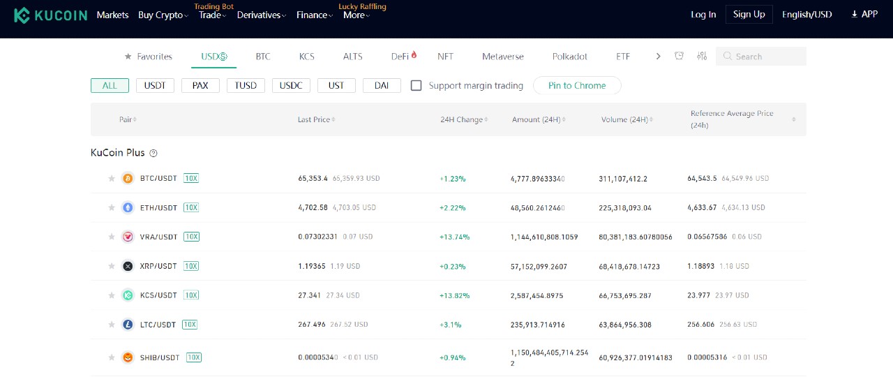Open the English/USD language selector
Viewport: 893px width, 377px height.
click(807, 15)
